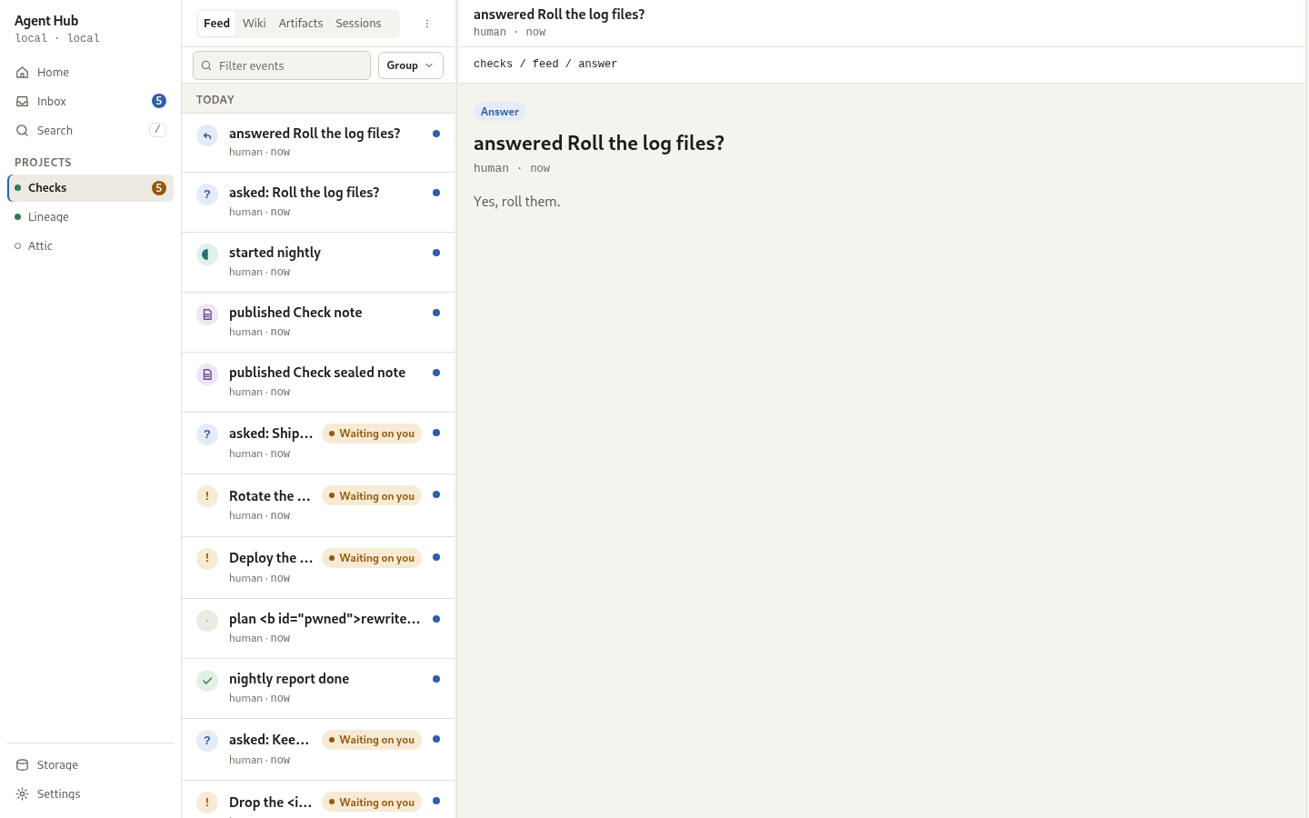The height and width of the screenshot is (818, 1309).
Task: Select the Attic project
Action: click(x=91, y=246)
